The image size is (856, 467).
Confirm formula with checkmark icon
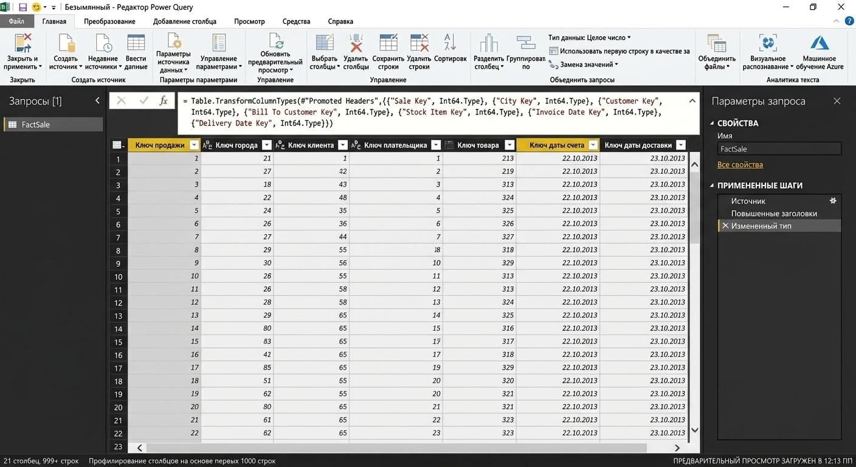[x=143, y=101]
